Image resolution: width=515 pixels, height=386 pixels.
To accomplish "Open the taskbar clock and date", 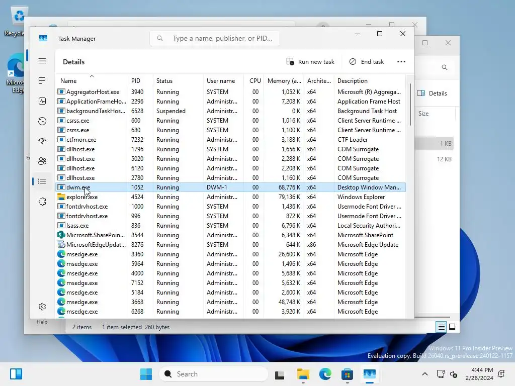I will click(479, 374).
